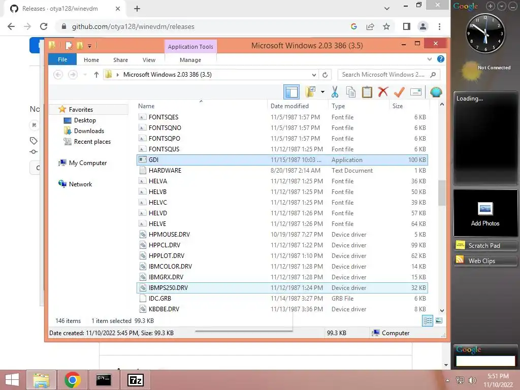The width and height of the screenshot is (520, 390).
Task: Go back in the Chrome browser
Action: point(11,26)
